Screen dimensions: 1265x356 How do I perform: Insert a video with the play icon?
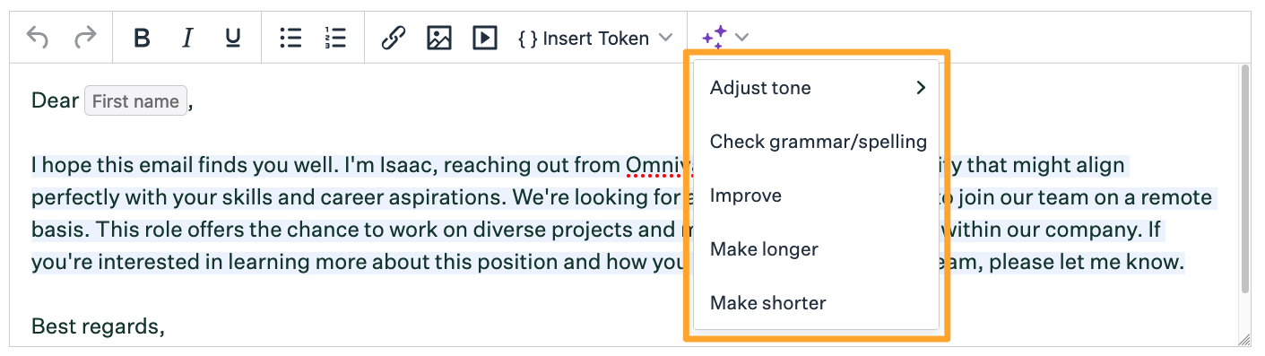click(x=485, y=38)
